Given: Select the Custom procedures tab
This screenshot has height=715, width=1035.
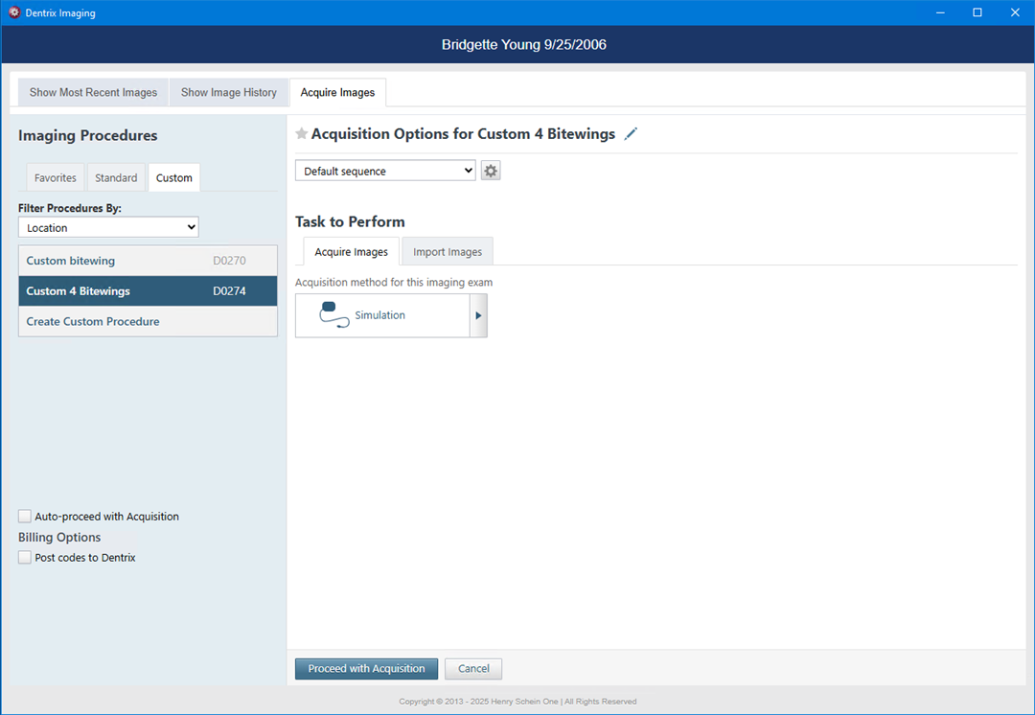Looking at the screenshot, I should [x=174, y=177].
